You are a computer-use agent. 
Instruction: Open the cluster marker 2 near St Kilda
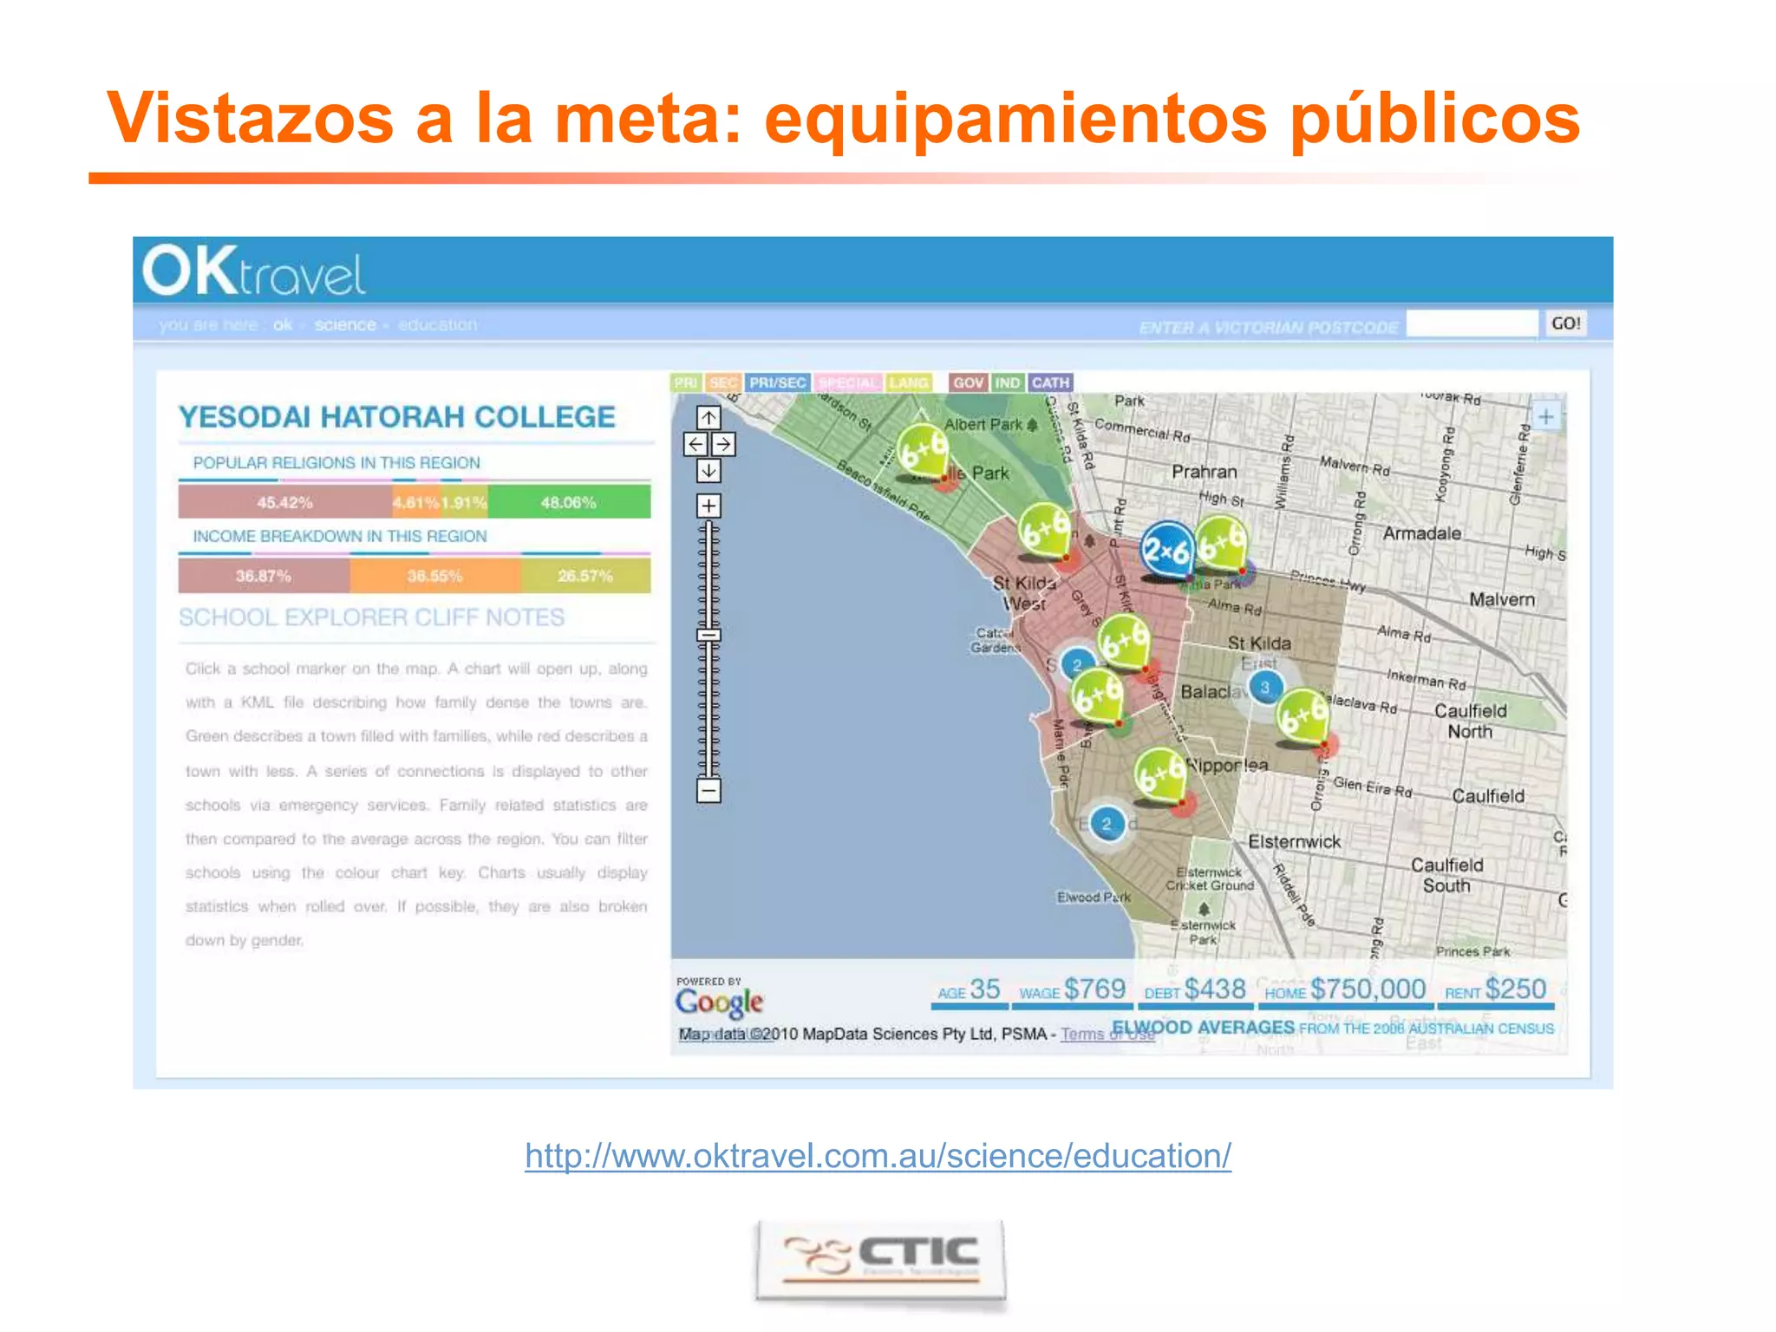point(1077,665)
